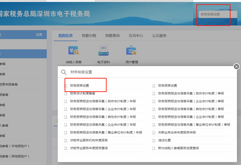Click the magnifier icon in the search popup

64,72
